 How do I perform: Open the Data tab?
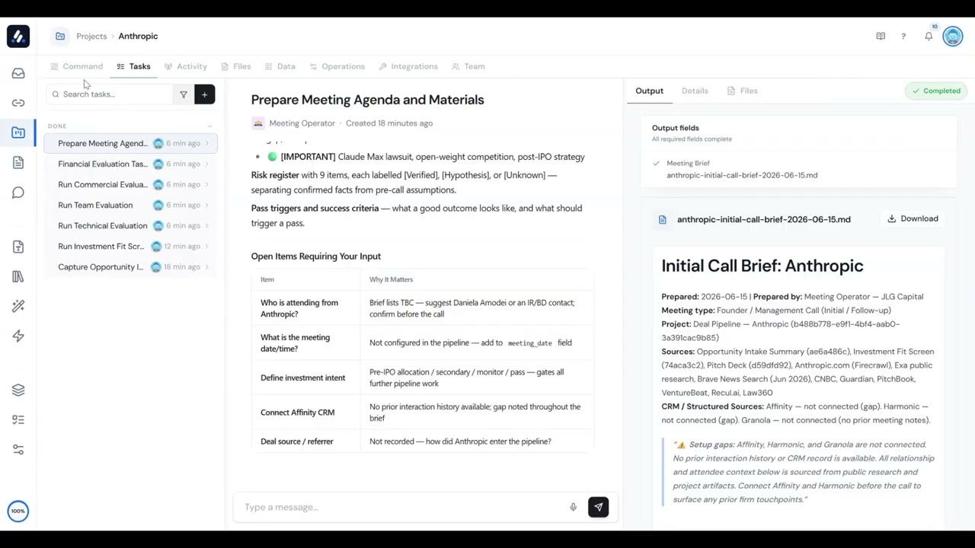click(280, 66)
